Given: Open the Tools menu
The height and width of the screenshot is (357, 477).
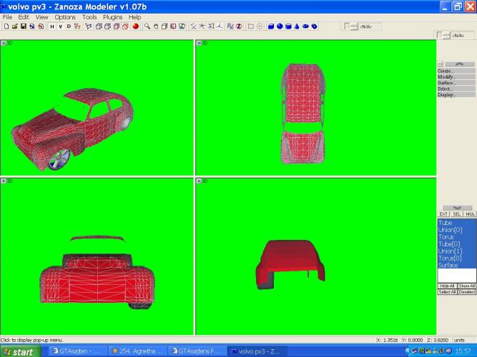Looking at the screenshot, I should [x=89, y=16].
